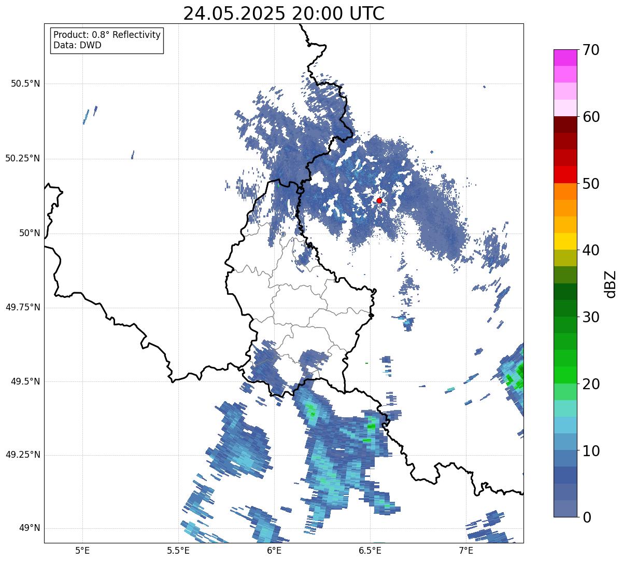Screen dimensions: 623x561
Task: Click the 5°E longitude label
Action: pyautogui.click(x=82, y=550)
